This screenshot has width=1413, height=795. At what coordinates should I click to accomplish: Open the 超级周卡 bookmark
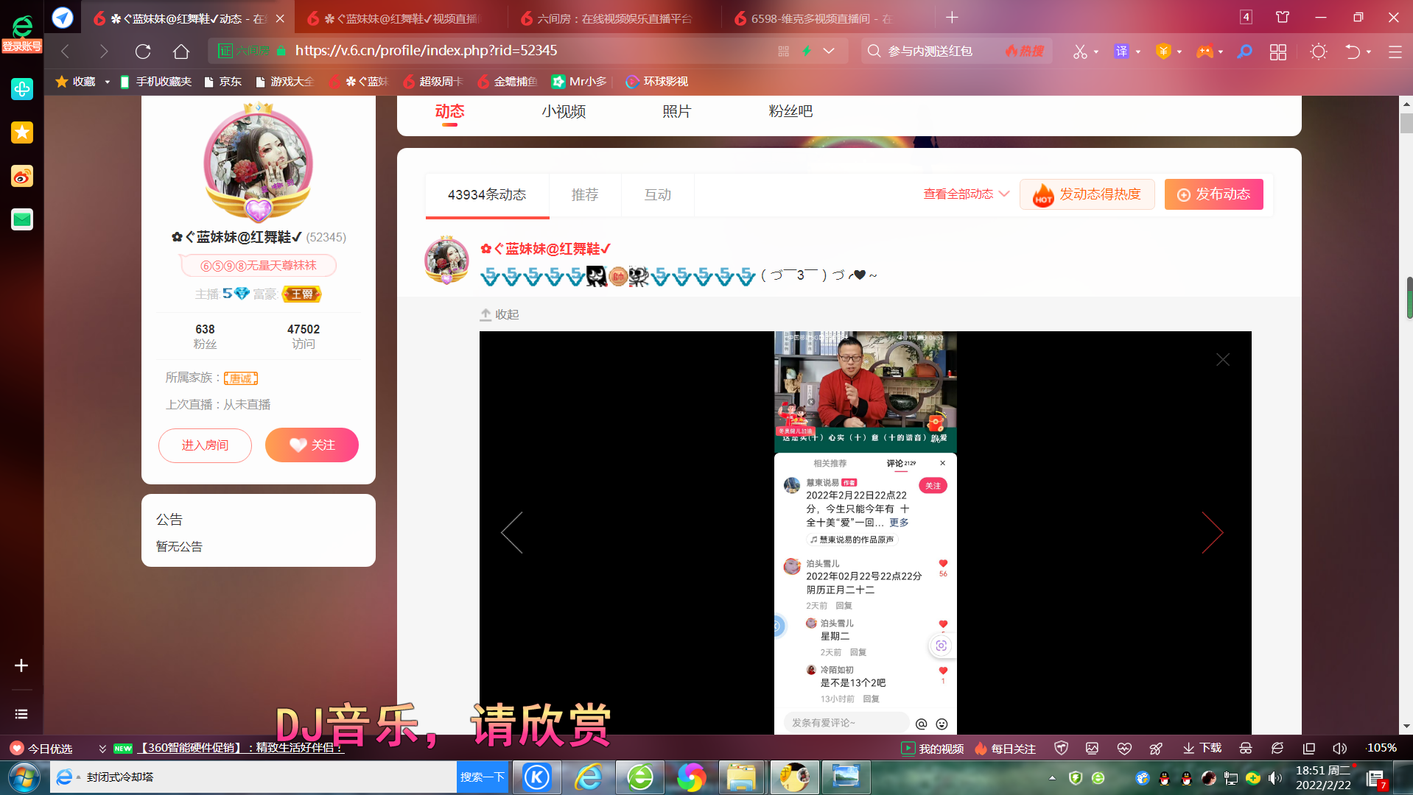tap(433, 82)
